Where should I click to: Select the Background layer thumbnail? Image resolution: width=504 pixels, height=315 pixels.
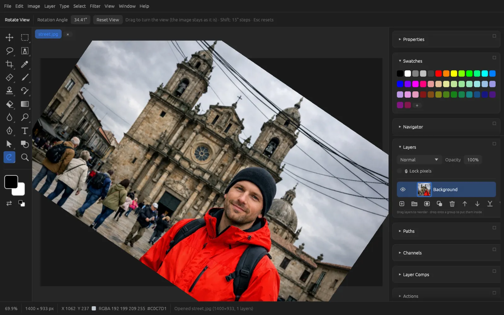(x=424, y=189)
